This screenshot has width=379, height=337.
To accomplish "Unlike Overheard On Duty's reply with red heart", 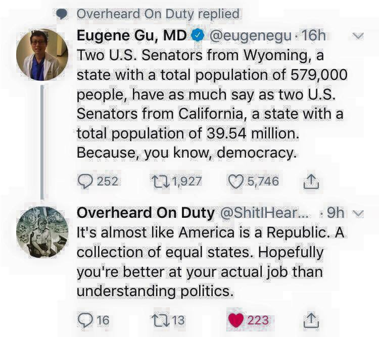I will [235, 319].
